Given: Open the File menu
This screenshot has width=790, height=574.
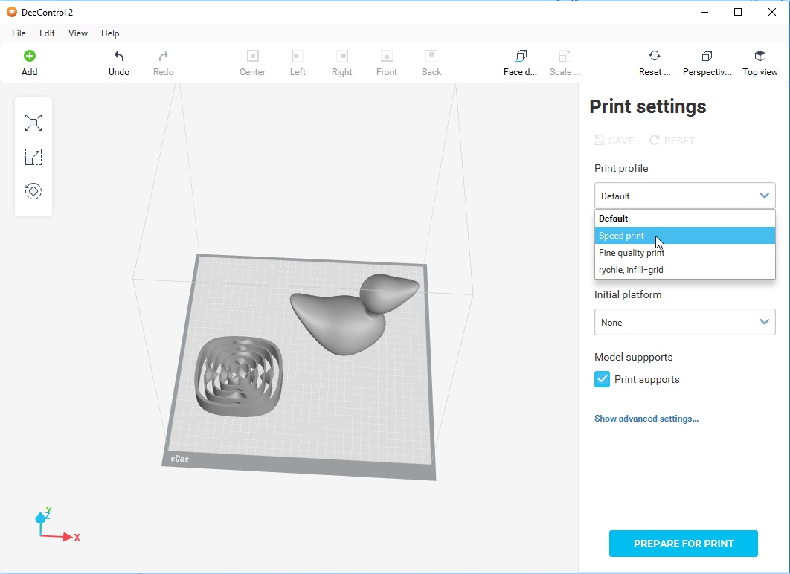Looking at the screenshot, I should click(19, 33).
